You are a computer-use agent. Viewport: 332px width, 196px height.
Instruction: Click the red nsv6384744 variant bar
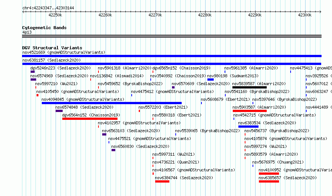(x=162, y=181)
